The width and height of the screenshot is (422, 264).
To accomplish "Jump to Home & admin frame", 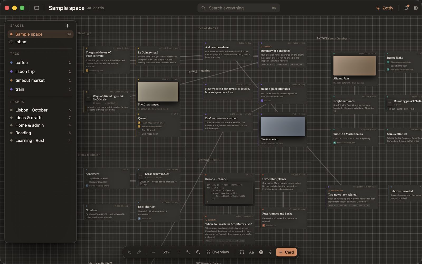I will pyautogui.click(x=40, y=125).
